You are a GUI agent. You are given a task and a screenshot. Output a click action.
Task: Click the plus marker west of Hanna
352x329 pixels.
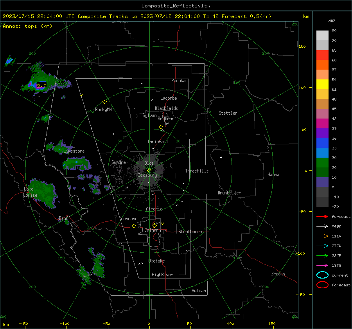(221, 157)
